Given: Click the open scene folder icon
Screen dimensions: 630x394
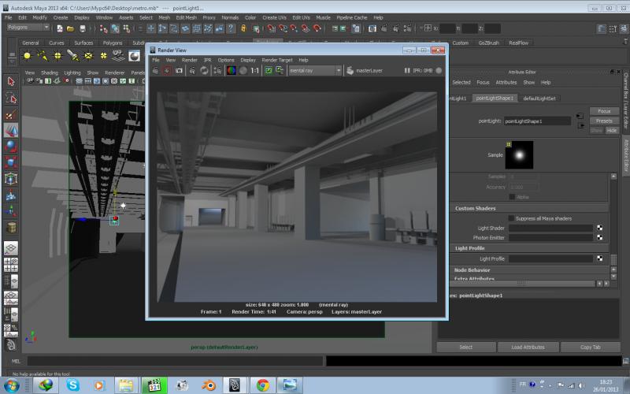Looking at the screenshot, I should coord(70,28).
